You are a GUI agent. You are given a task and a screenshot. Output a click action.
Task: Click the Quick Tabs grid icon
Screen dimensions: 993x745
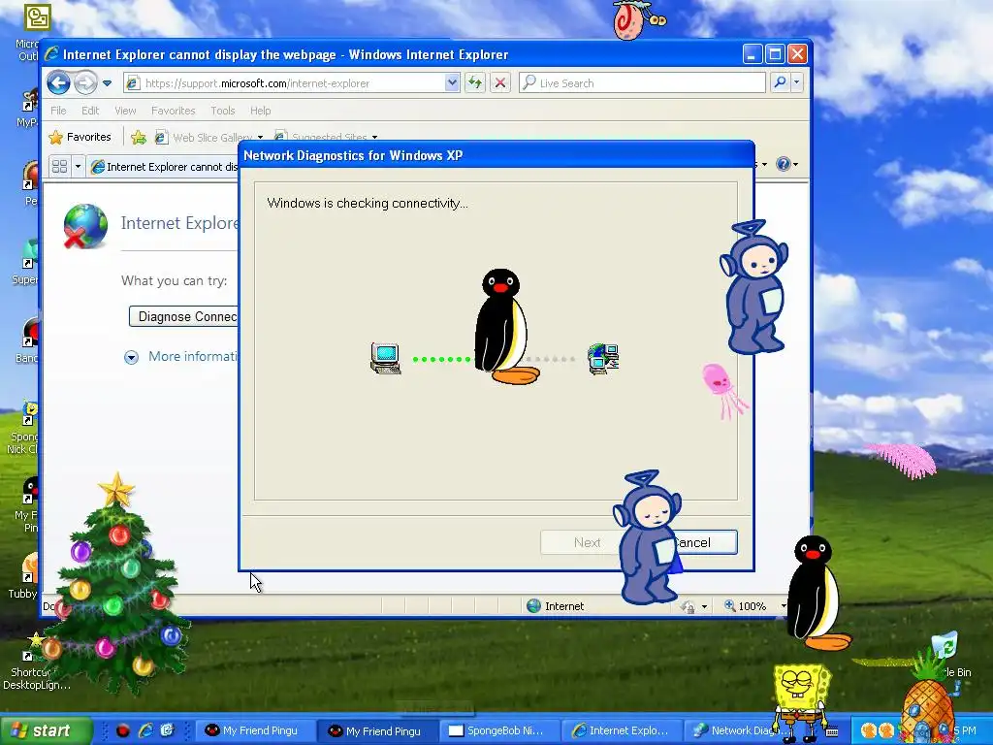tap(59, 167)
